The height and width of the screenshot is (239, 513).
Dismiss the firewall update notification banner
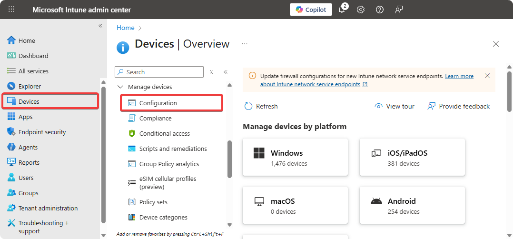487,76
